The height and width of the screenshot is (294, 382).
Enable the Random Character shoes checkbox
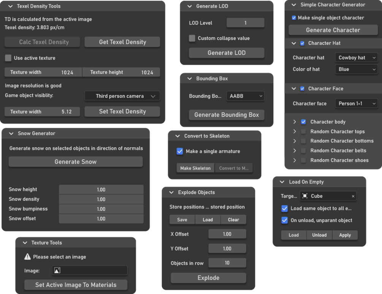(x=303, y=161)
